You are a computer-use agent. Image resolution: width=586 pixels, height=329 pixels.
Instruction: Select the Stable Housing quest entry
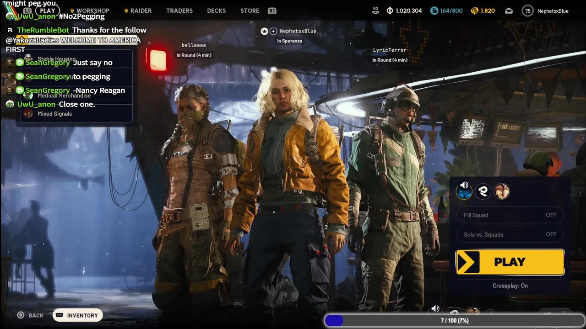point(76,59)
